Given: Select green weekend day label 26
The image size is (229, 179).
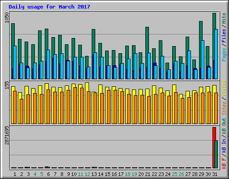Looking at the screenshot, I should click(181, 174).
